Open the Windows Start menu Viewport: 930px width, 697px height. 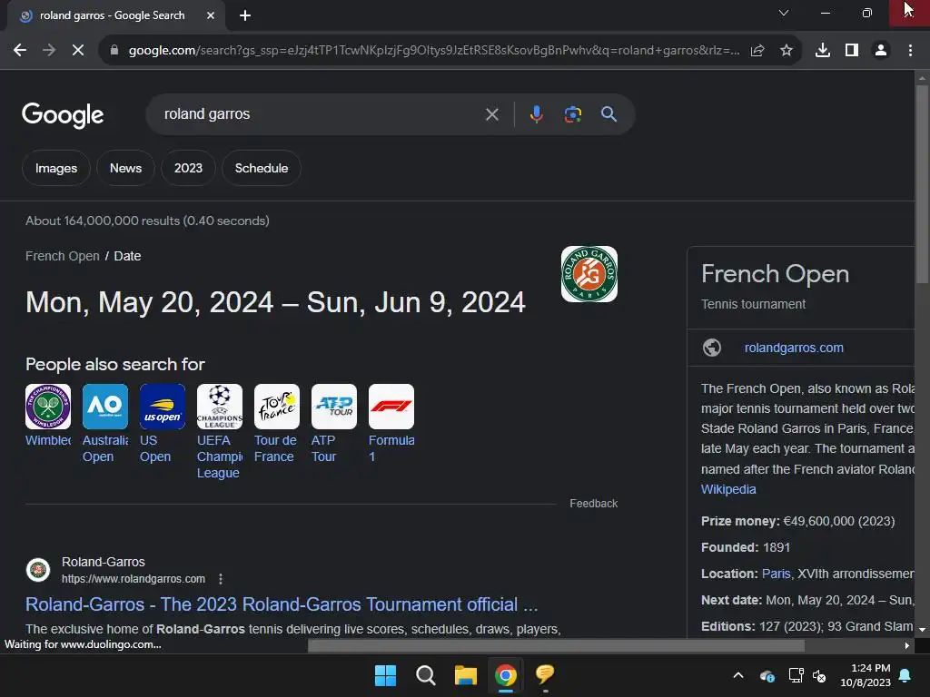pos(385,675)
